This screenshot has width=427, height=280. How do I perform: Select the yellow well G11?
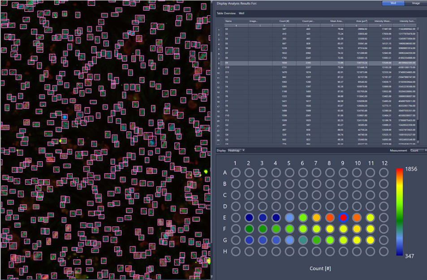(x=370, y=240)
